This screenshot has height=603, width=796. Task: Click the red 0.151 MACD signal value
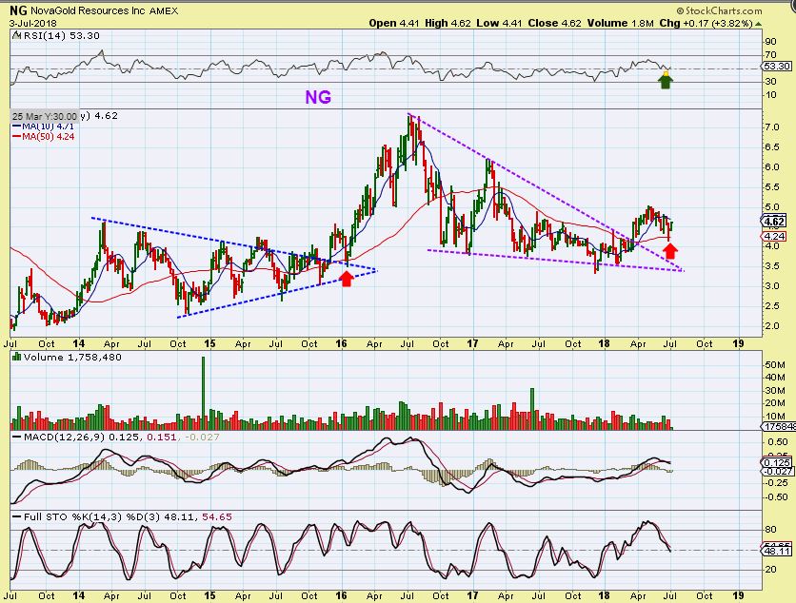[162, 437]
